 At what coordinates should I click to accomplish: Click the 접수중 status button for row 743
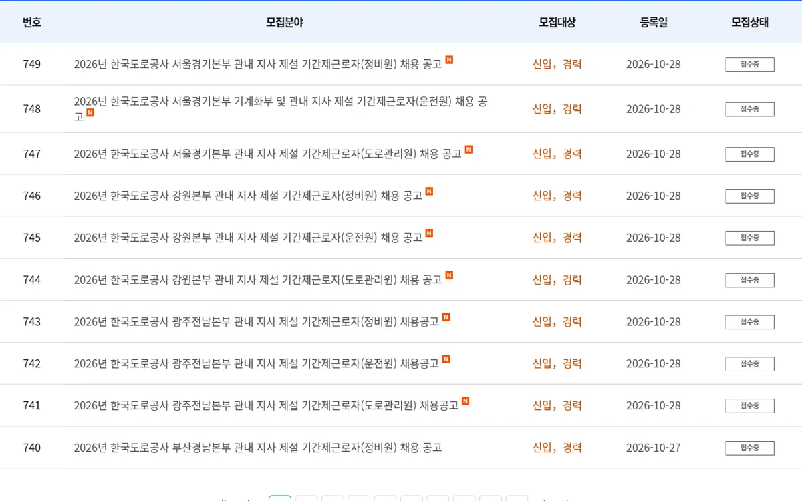click(x=750, y=322)
